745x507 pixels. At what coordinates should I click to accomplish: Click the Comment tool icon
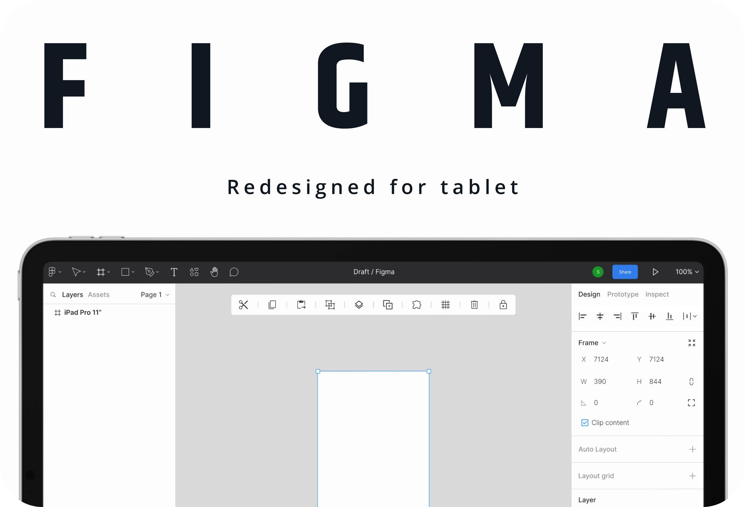(x=234, y=272)
